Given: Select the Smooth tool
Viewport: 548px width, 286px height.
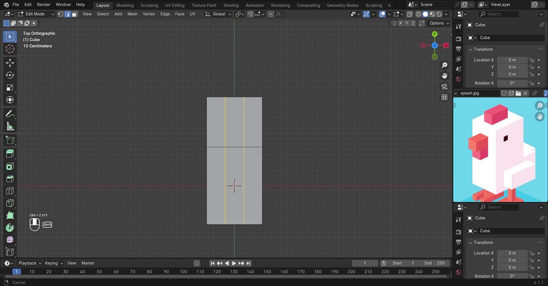Looking at the screenshot, I should pos(10,240).
